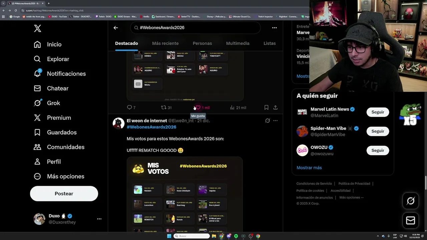427x240 pixels.
Task: Open Netflix bookmark in bookmarks bar
Action: tap(144, 16)
